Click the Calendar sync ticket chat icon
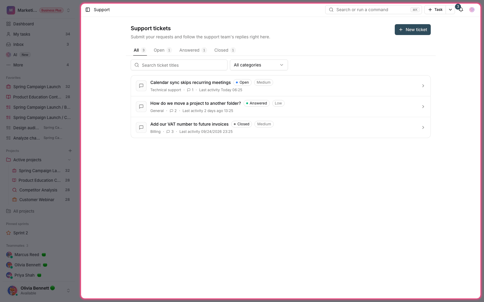The width and height of the screenshot is (484, 302). coord(141,86)
